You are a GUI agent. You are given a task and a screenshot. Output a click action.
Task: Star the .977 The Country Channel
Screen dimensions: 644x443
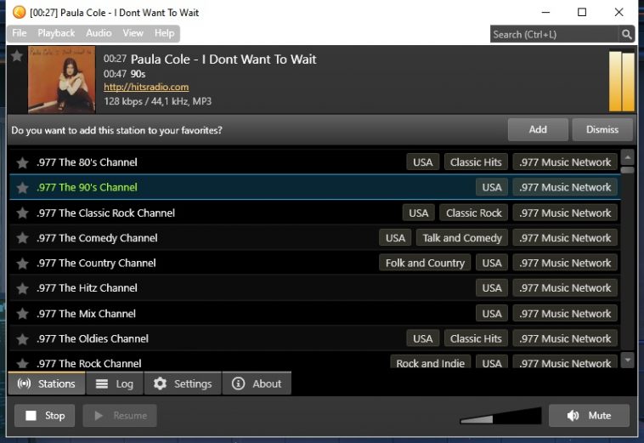23,264
